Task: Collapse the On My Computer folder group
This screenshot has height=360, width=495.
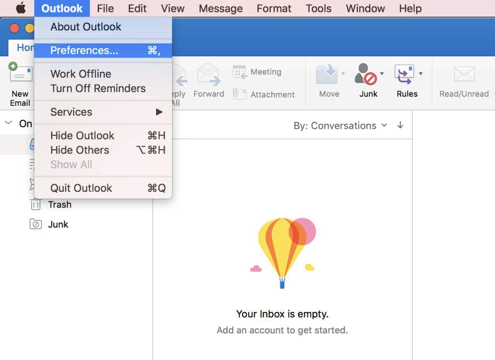Action: coord(8,123)
